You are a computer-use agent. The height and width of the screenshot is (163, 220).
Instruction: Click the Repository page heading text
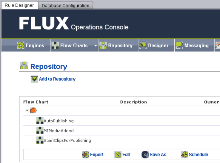click(49, 66)
